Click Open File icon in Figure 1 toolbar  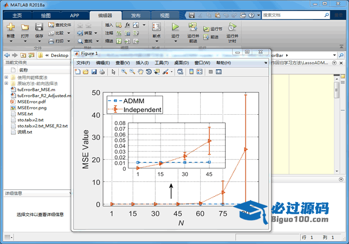[86, 72]
